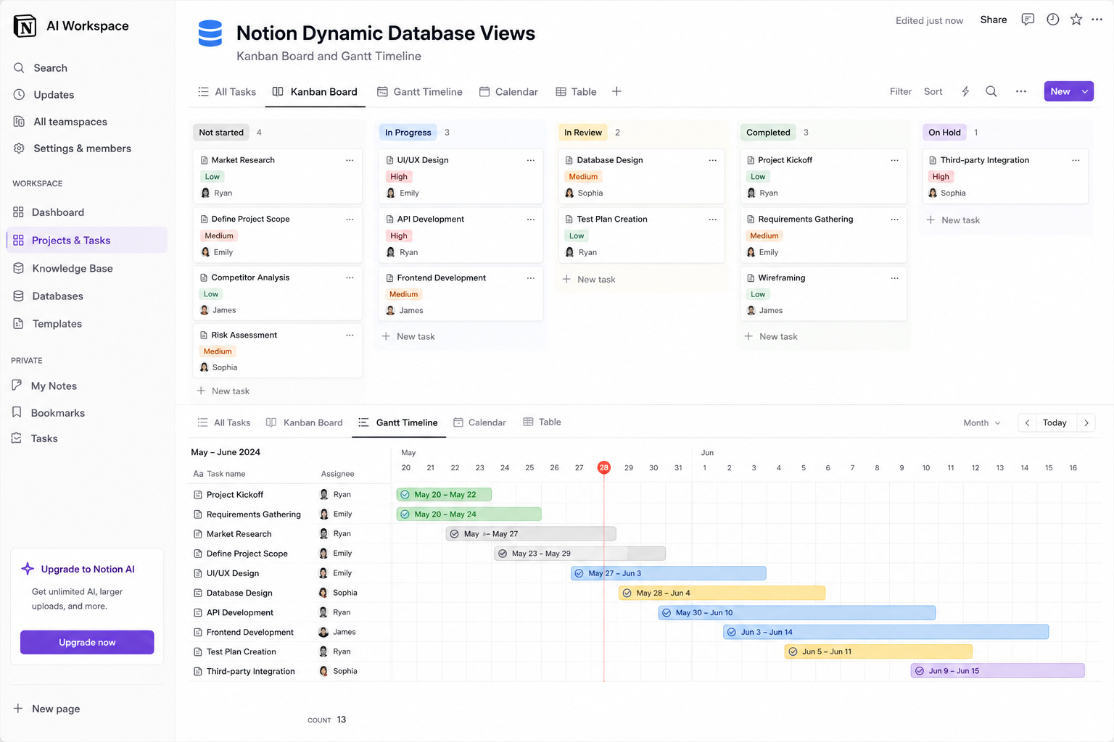The width and height of the screenshot is (1114, 742).
Task: Click the database search magnifier icon
Action: pos(991,91)
